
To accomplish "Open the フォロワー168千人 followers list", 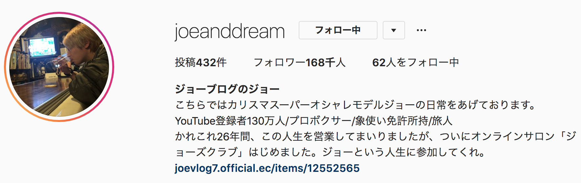I will 299,62.
